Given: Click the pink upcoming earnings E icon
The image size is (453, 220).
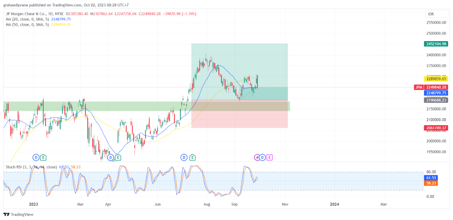Looking at the screenshot, I should click(x=269, y=157).
